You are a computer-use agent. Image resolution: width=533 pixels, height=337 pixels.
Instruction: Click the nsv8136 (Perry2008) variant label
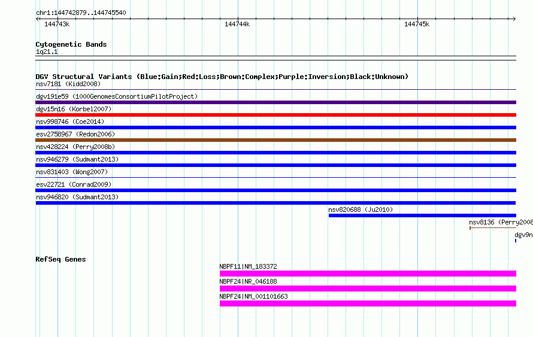coord(501,222)
